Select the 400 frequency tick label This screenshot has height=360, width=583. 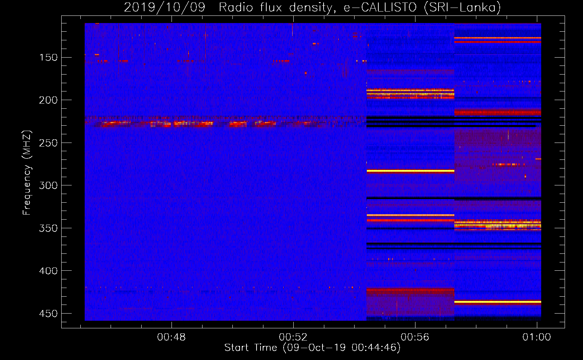(48, 271)
